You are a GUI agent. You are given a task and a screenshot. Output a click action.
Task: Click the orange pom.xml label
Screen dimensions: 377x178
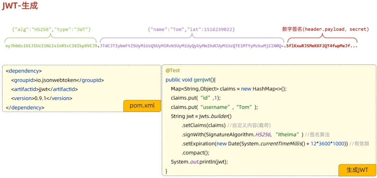click(x=142, y=106)
